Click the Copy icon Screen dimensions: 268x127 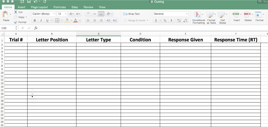click(16, 17)
